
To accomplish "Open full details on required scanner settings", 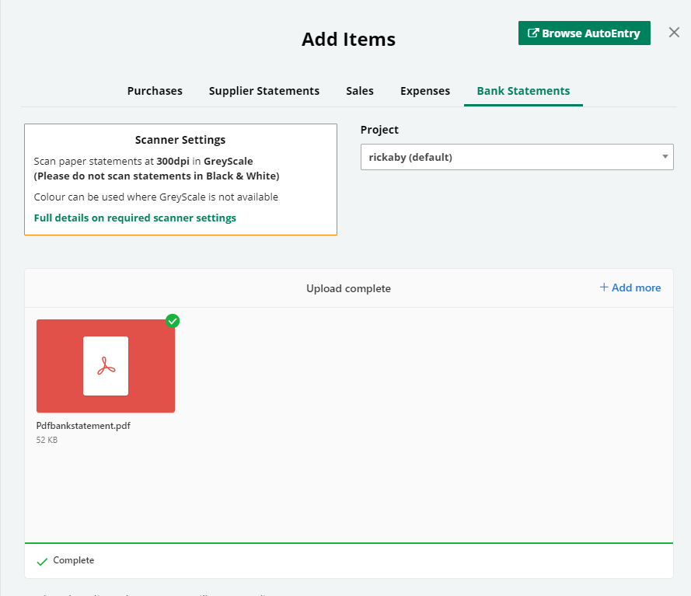I will pos(134,218).
